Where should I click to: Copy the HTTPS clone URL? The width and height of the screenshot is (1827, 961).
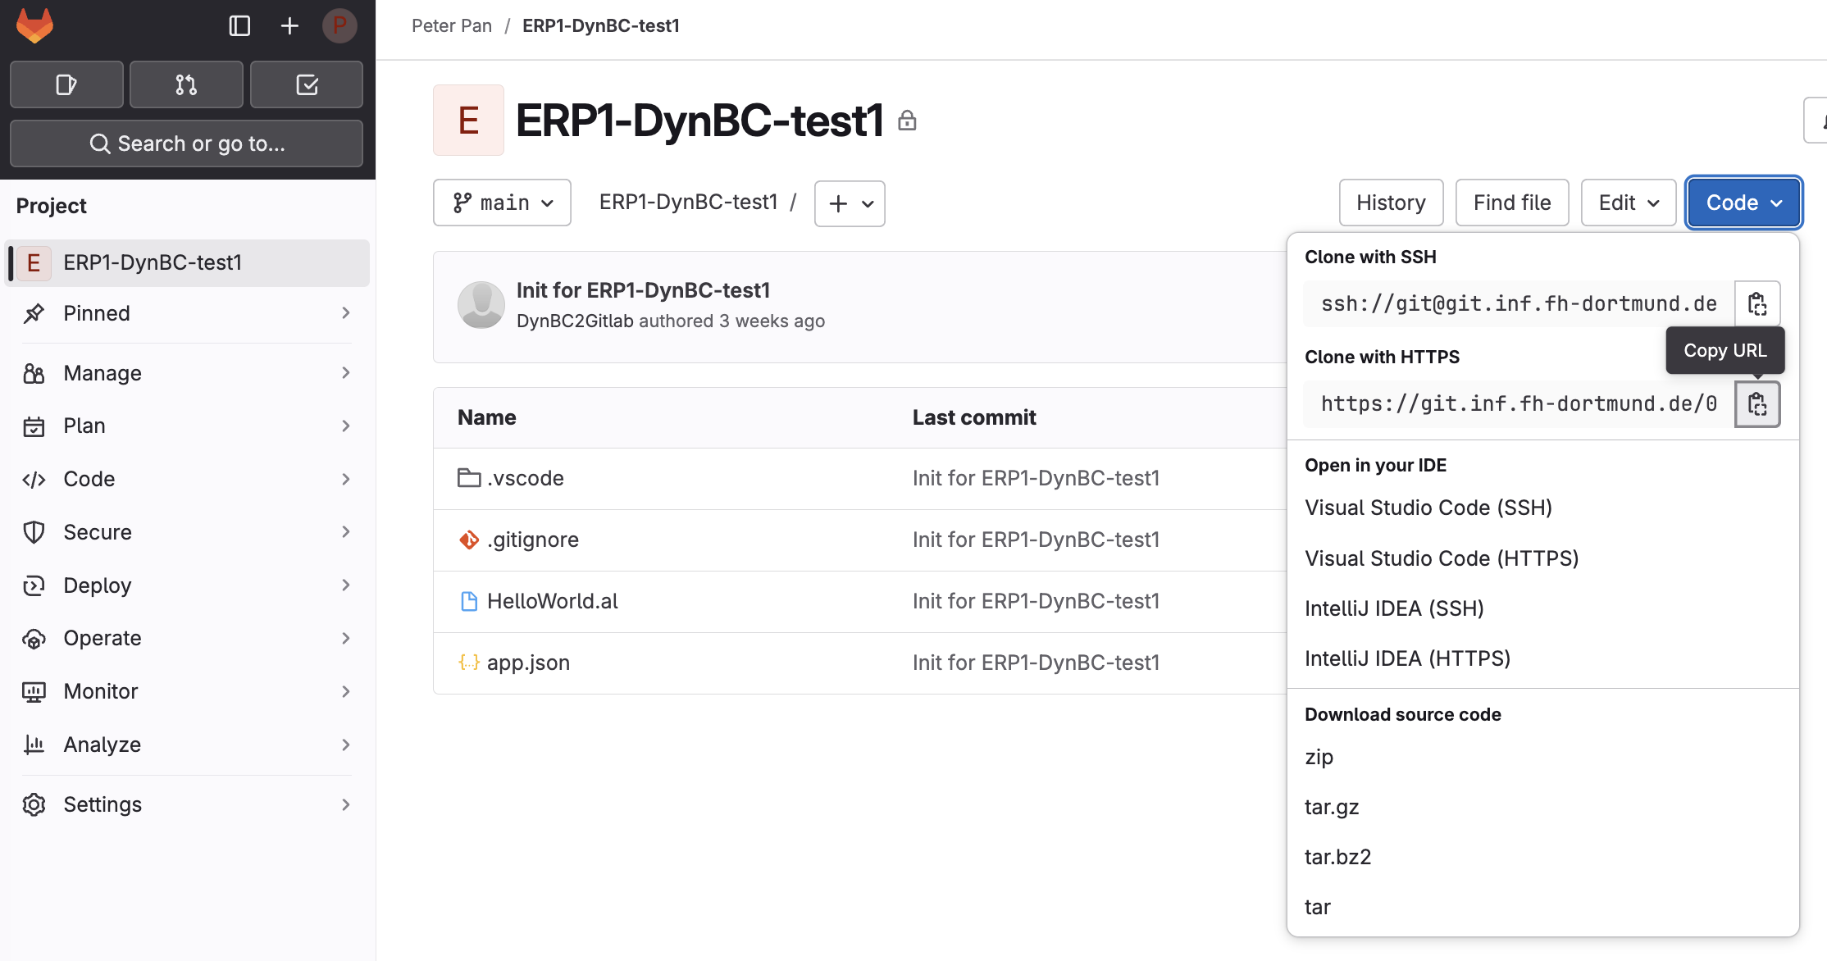click(1756, 404)
